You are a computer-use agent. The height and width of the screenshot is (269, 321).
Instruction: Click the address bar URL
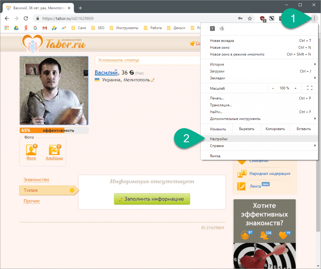coord(68,19)
